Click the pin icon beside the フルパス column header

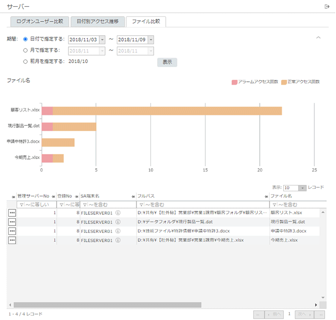pyautogui.click(x=134, y=196)
